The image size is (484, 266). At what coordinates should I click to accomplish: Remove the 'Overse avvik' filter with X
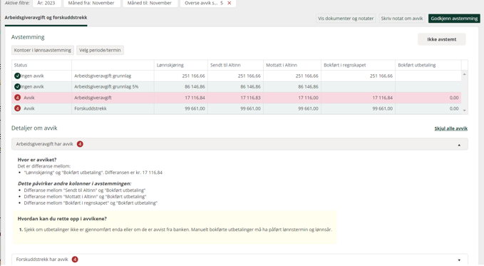point(229,3)
